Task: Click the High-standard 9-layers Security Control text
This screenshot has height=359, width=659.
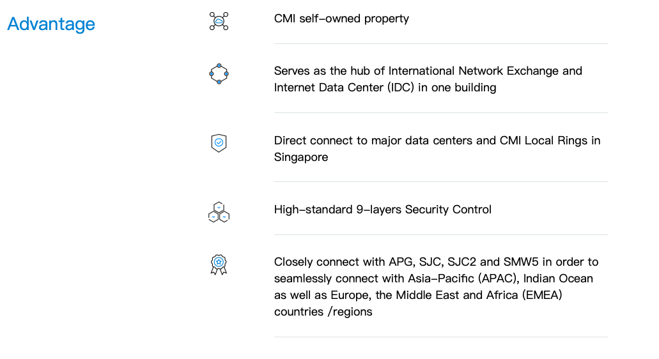Action: 382,210
